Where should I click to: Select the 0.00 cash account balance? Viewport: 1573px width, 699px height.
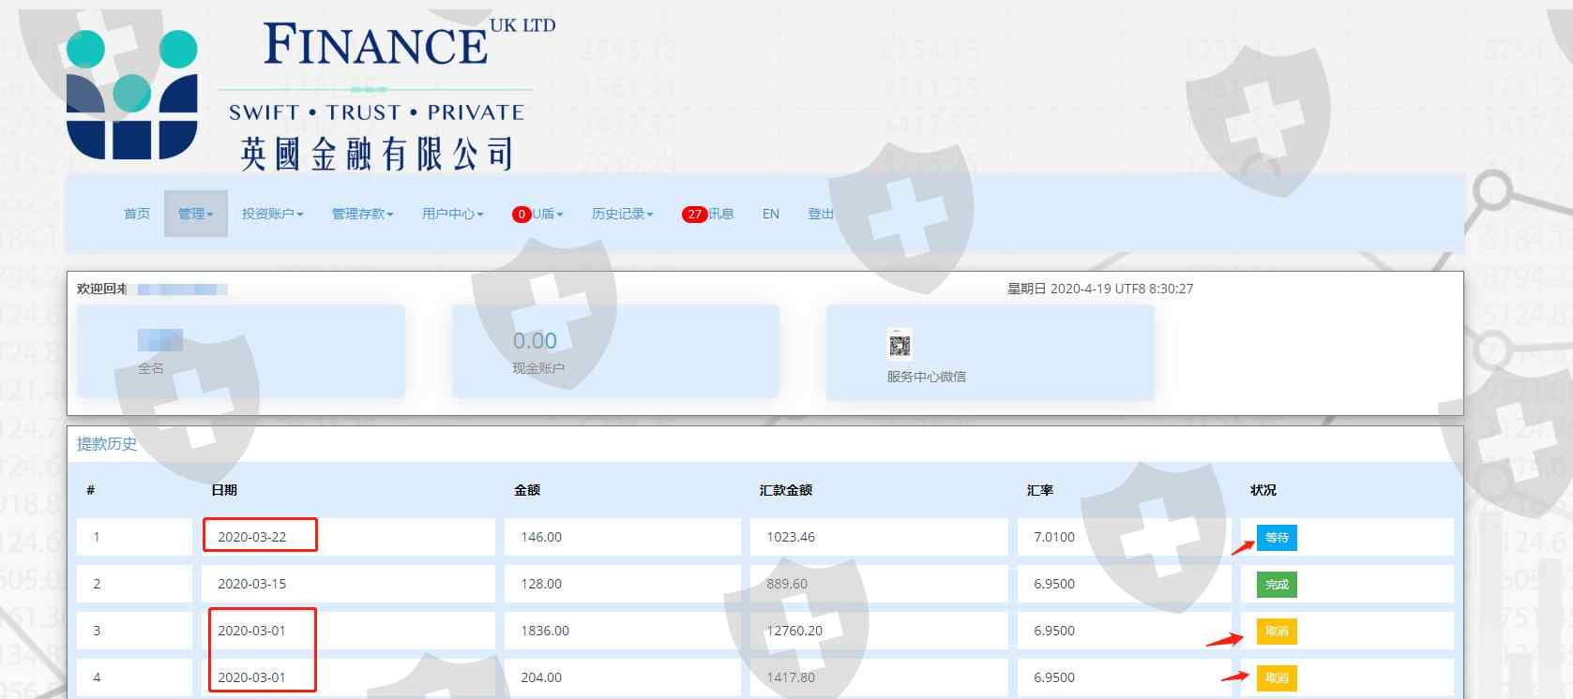point(535,341)
